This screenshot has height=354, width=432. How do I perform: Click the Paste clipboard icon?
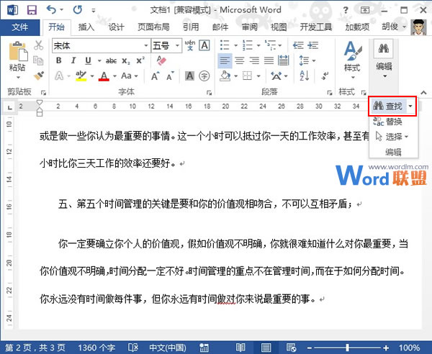(18, 51)
